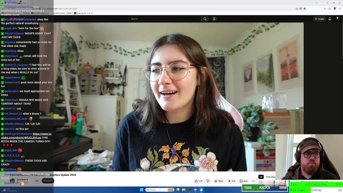Bookmark star icon in the address bar

pos(304,9)
